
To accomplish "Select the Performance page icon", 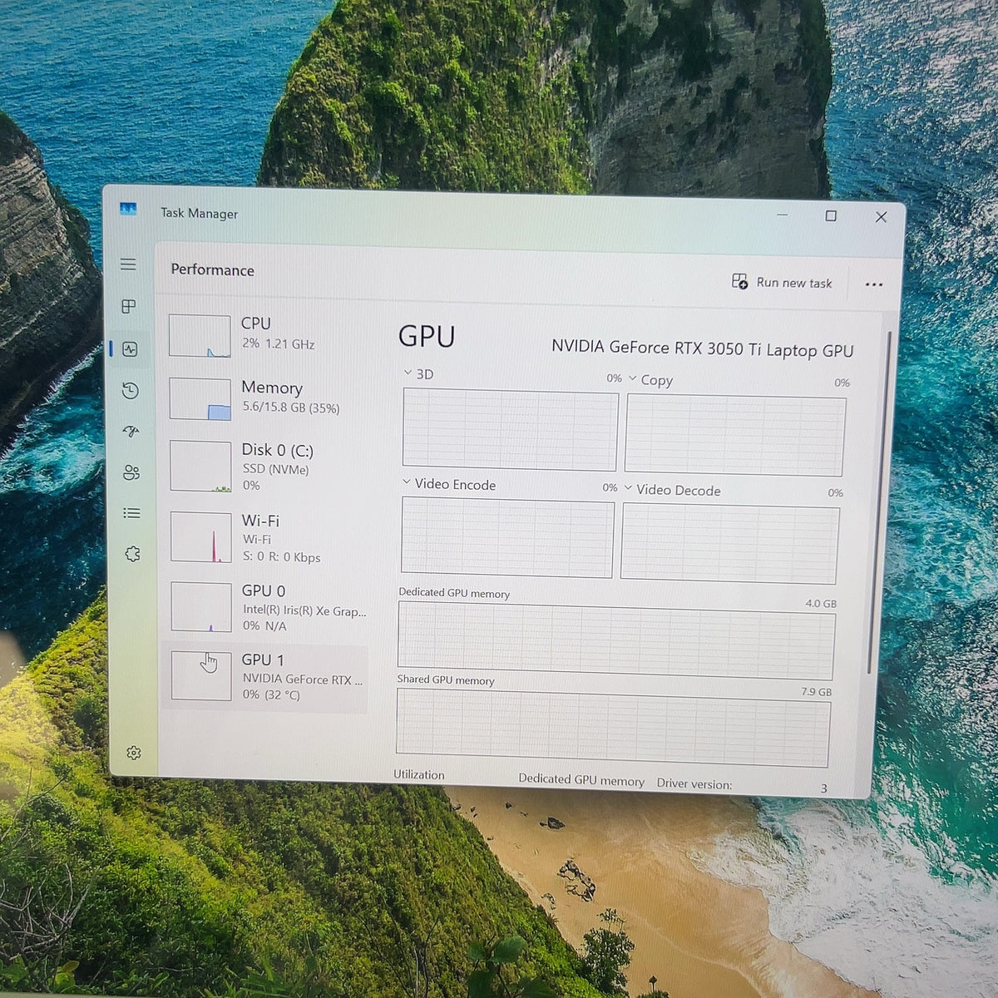I will point(130,349).
